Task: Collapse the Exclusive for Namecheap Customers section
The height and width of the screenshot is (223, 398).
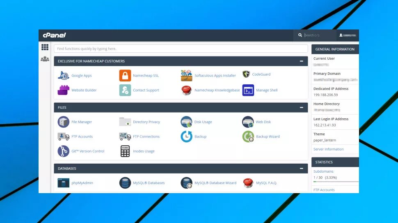Action: point(302,61)
